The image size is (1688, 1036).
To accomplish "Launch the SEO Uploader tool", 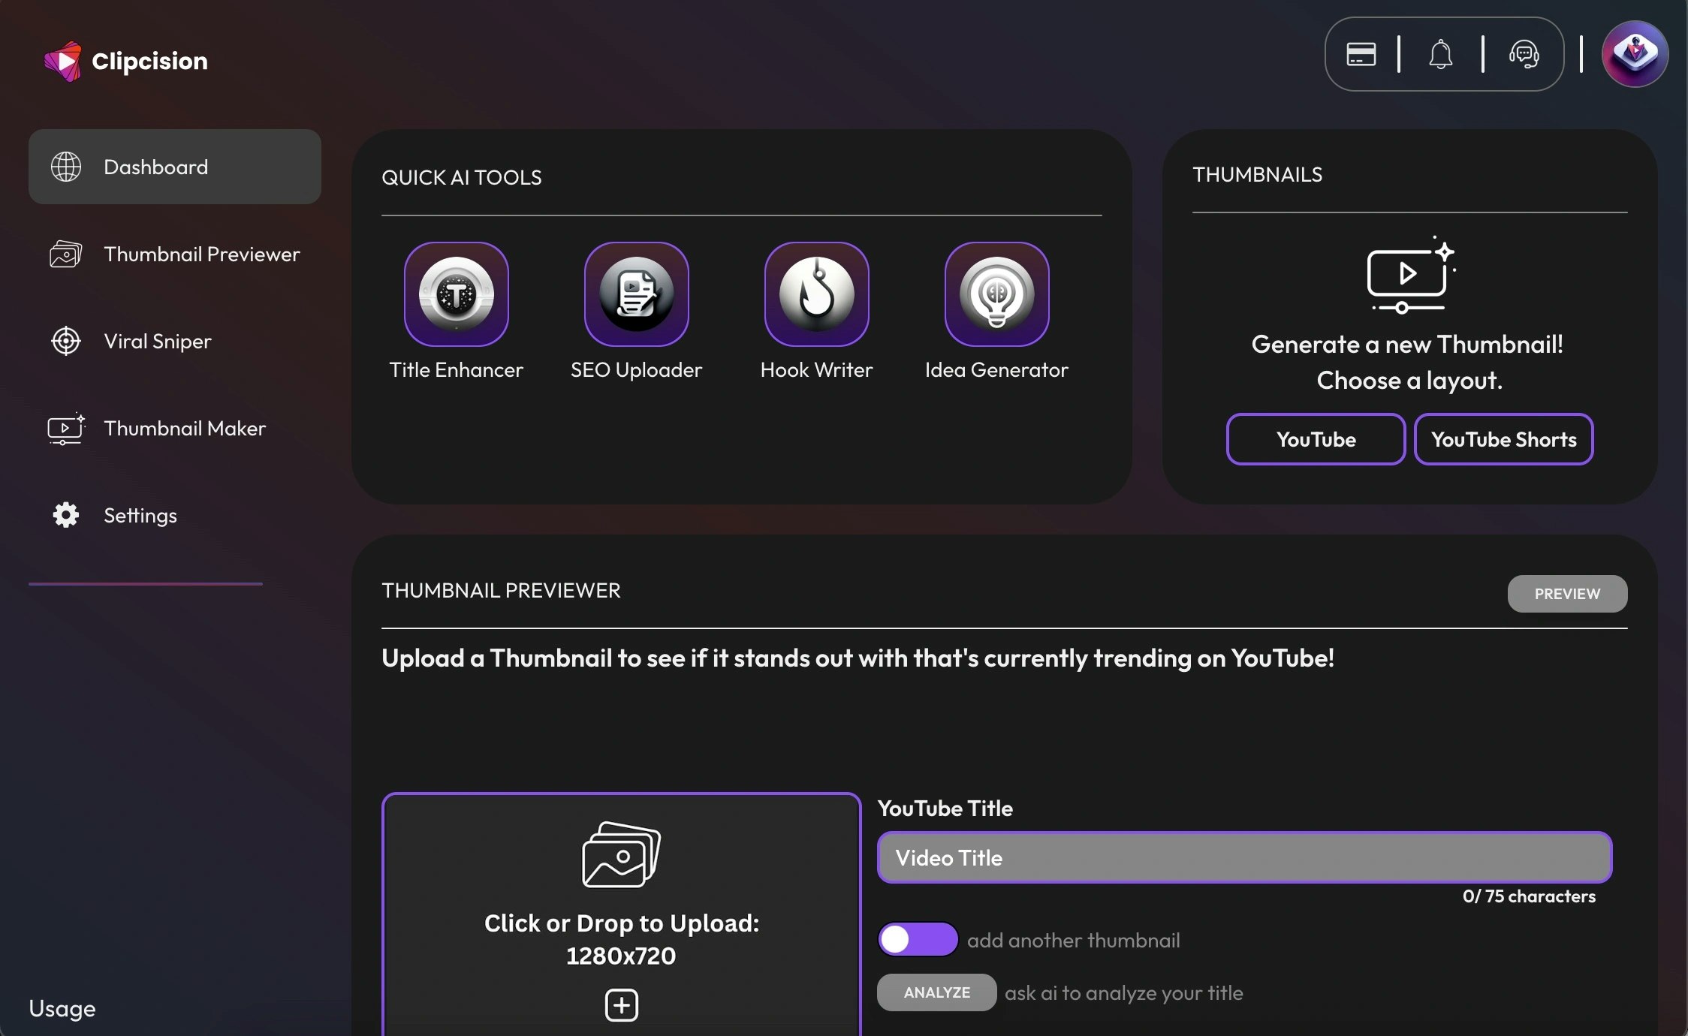I will pos(636,294).
